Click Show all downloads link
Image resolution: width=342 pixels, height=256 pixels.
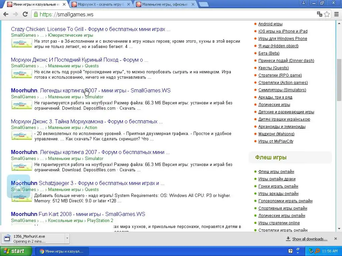(x=310, y=239)
